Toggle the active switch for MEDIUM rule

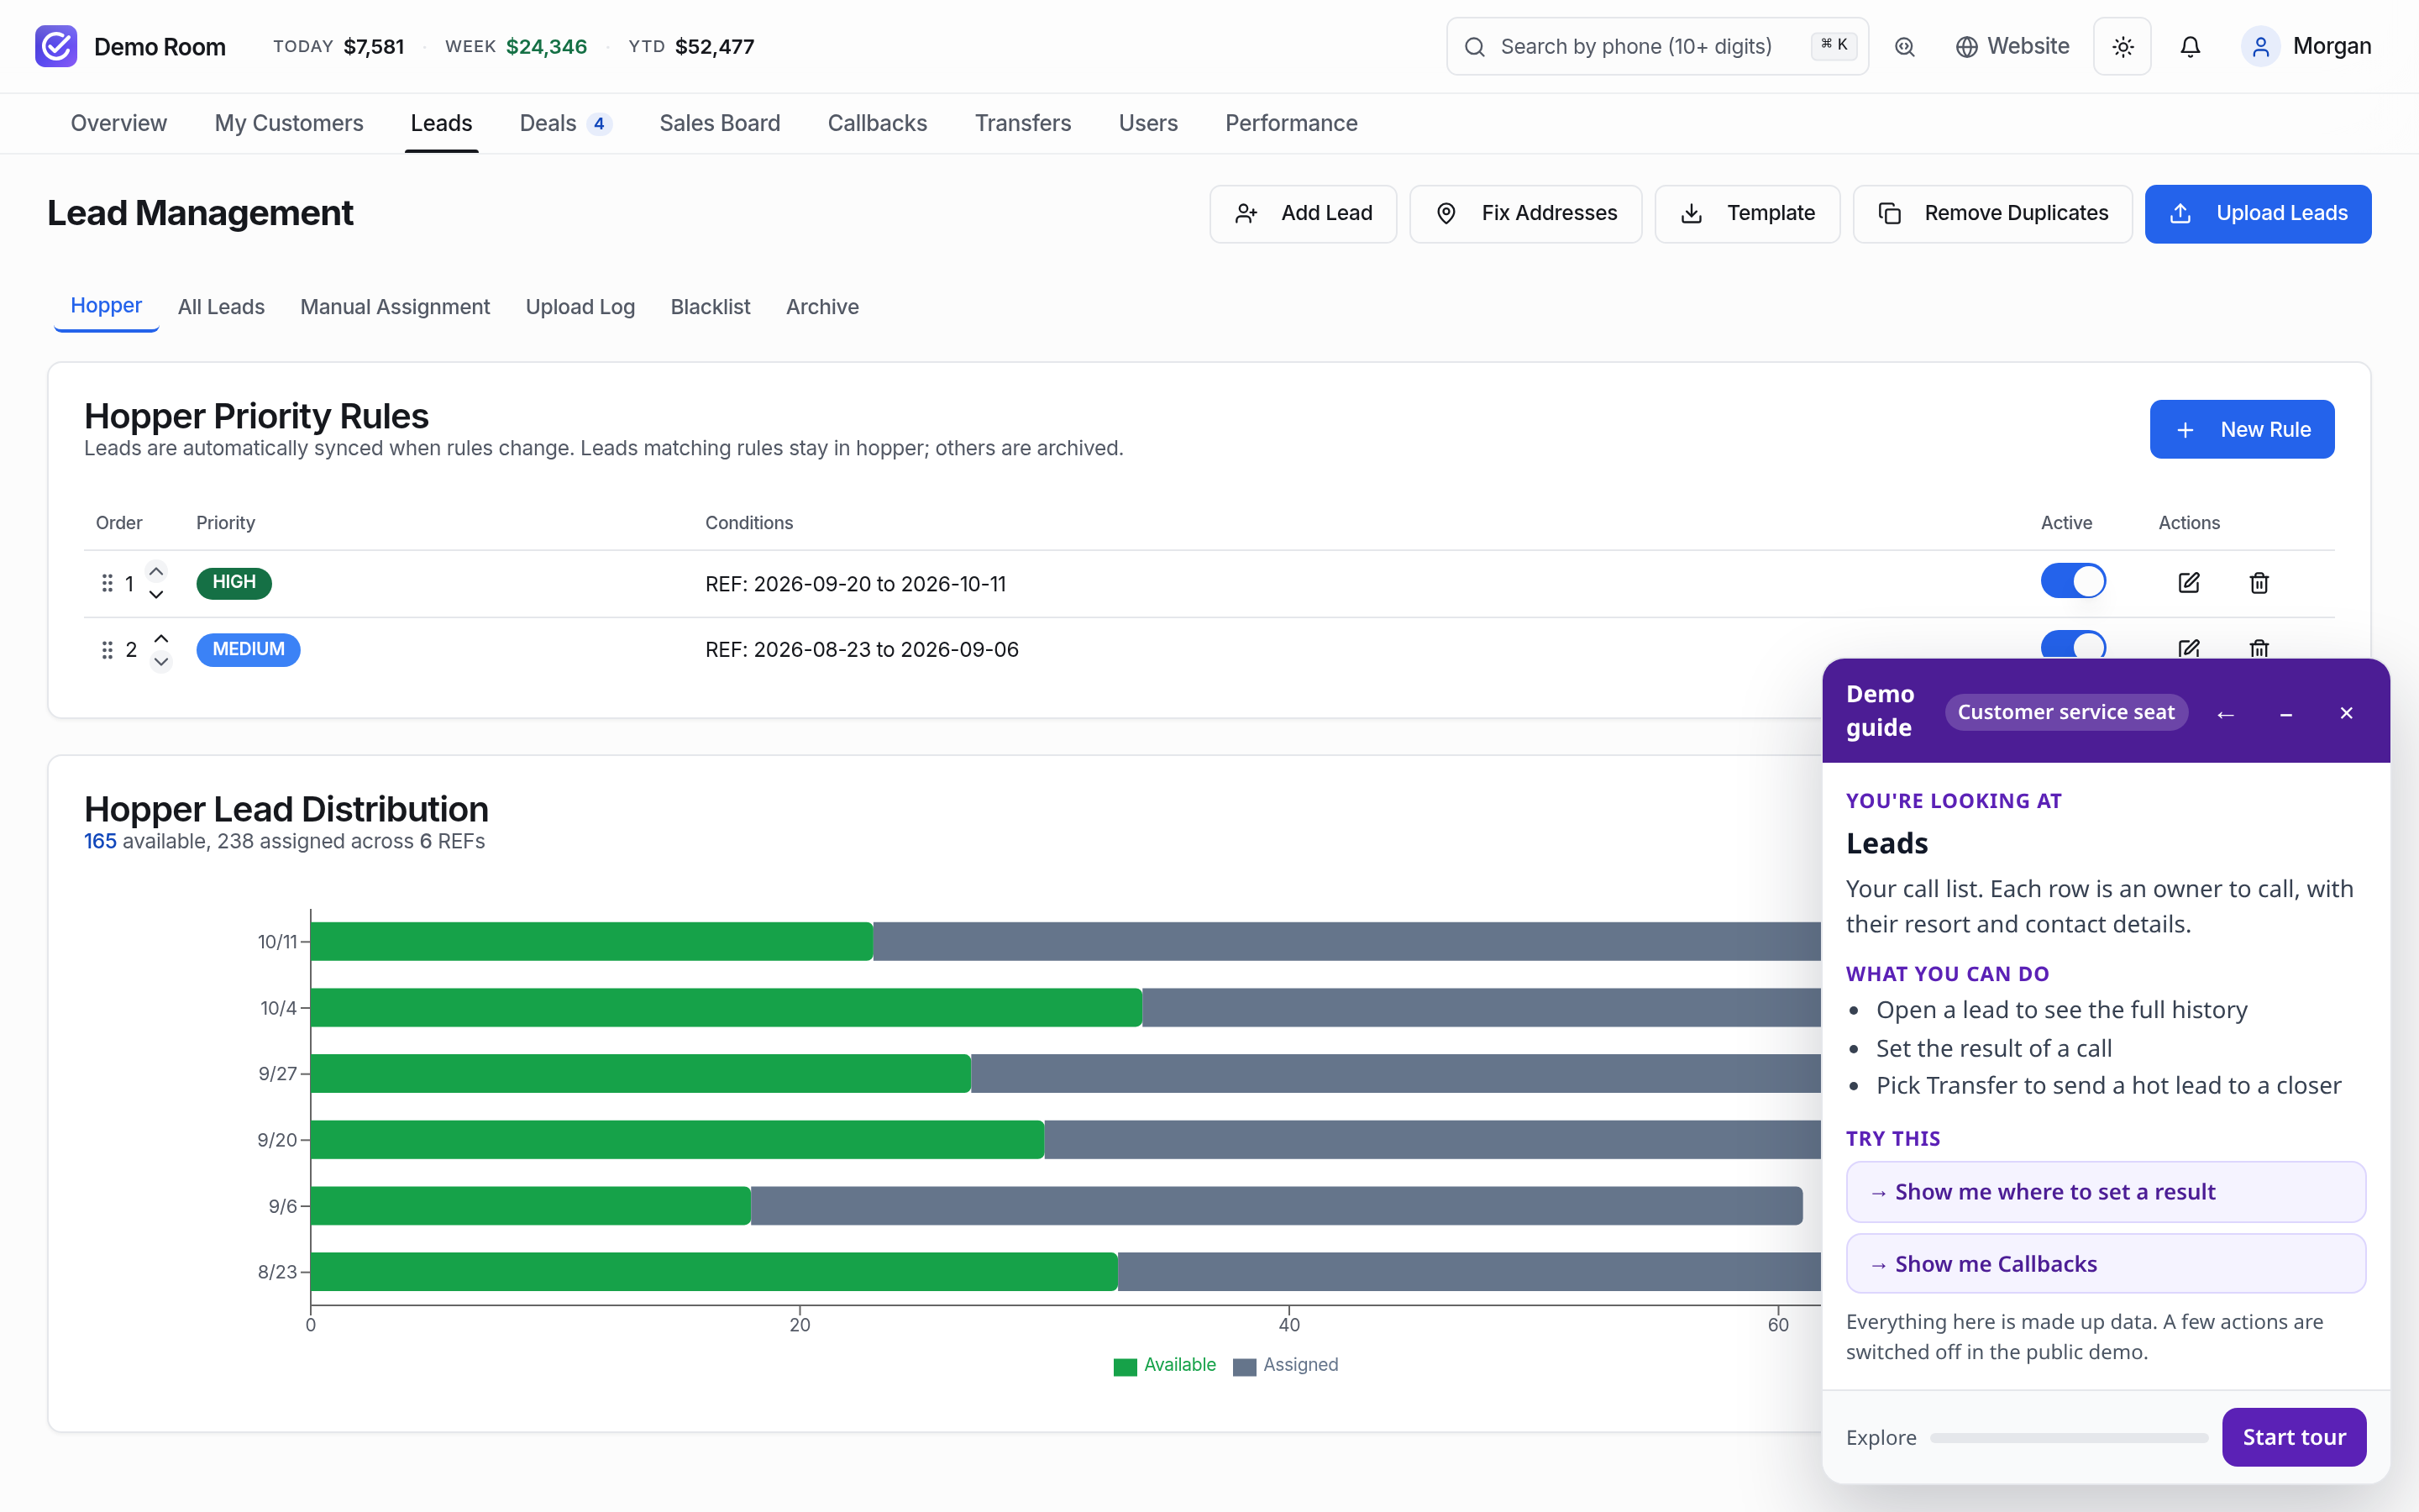click(x=2073, y=645)
